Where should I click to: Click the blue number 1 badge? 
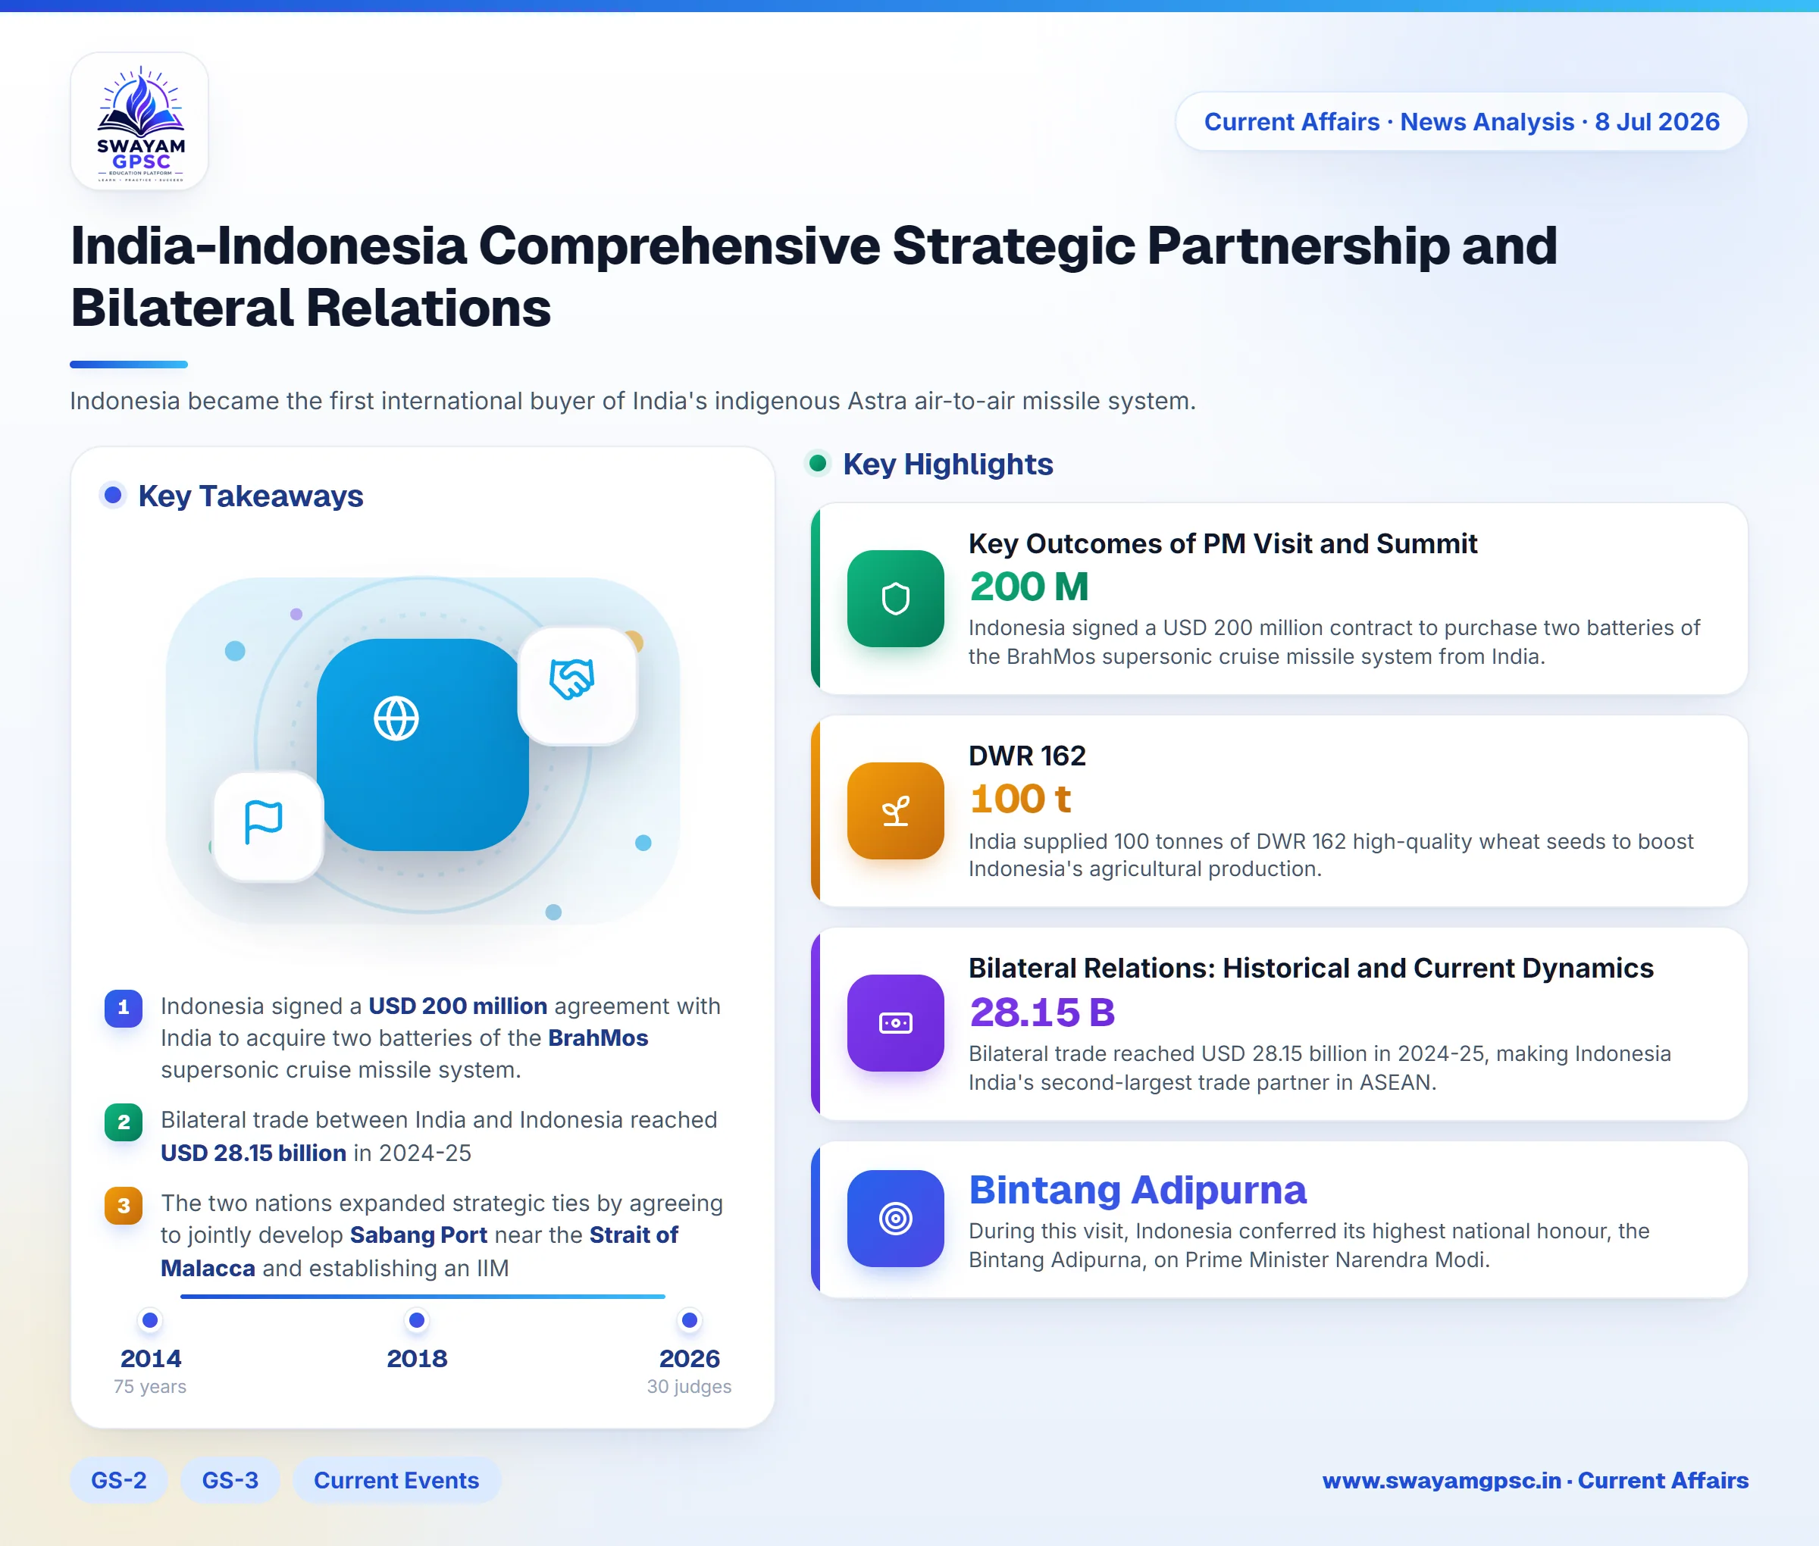point(124,1008)
